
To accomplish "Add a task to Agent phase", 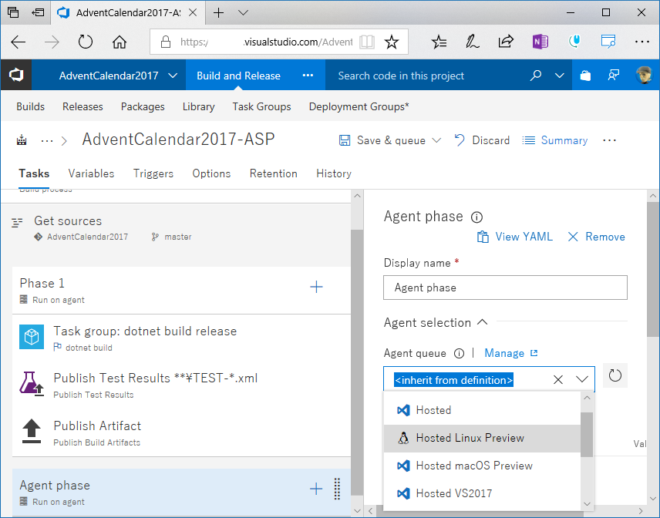I will (316, 489).
